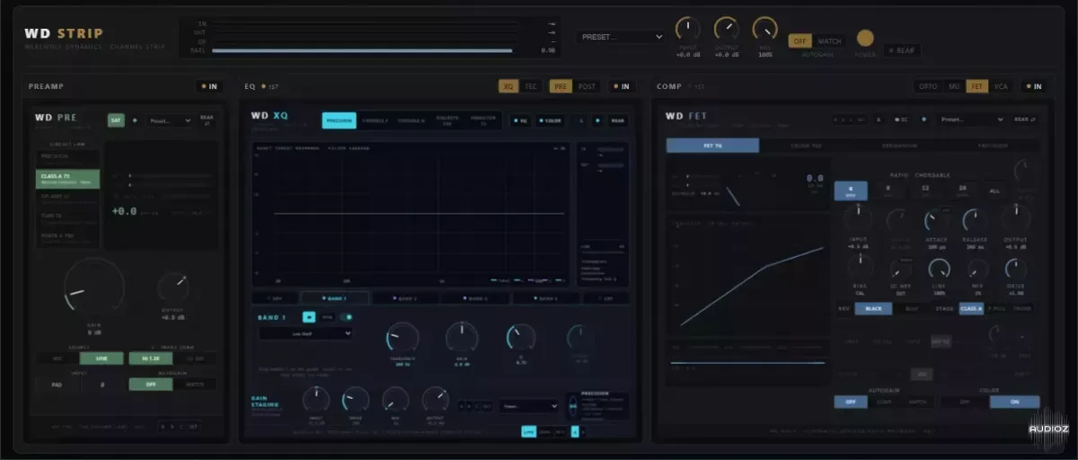Select the BAND 2 tab
Viewport: 1078px width, 460px height.
pos(404,297)
